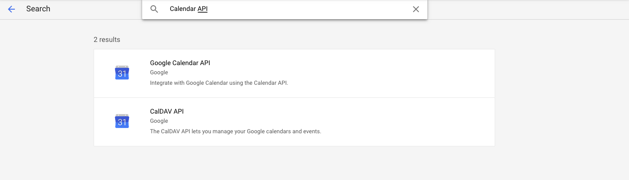Click empty space right of CalDAV API row
629x180 pixels.
pos(416,122)
